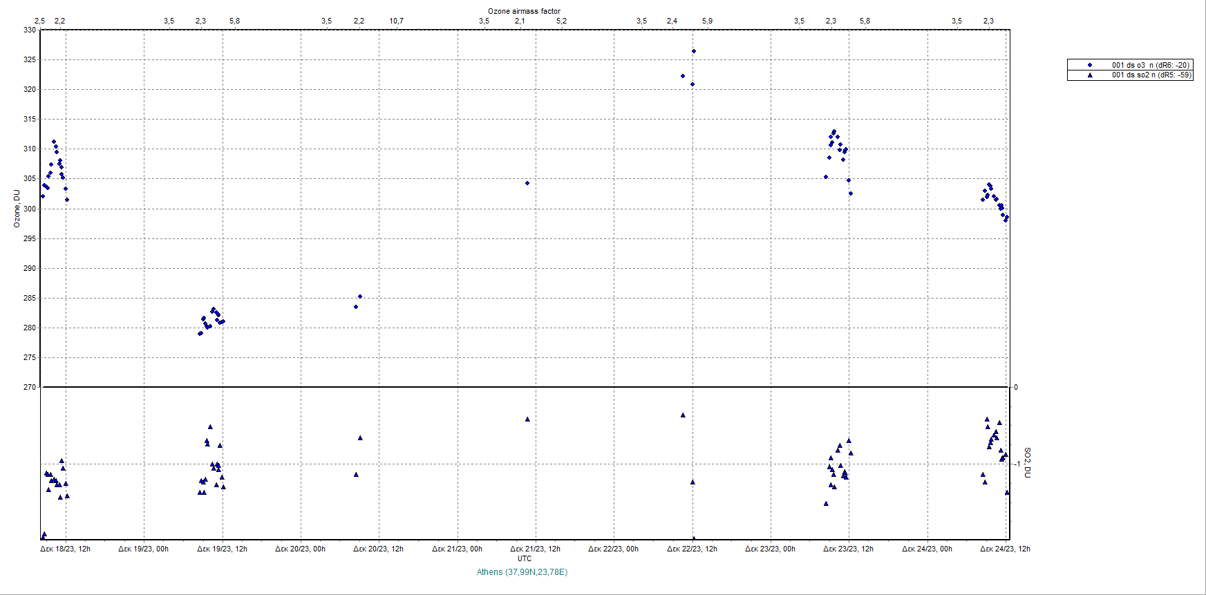Click the upper ozone diamond near 285 DU
Image resolution: width=1206 pixels, height=595 pixels.
coord(360,296)
